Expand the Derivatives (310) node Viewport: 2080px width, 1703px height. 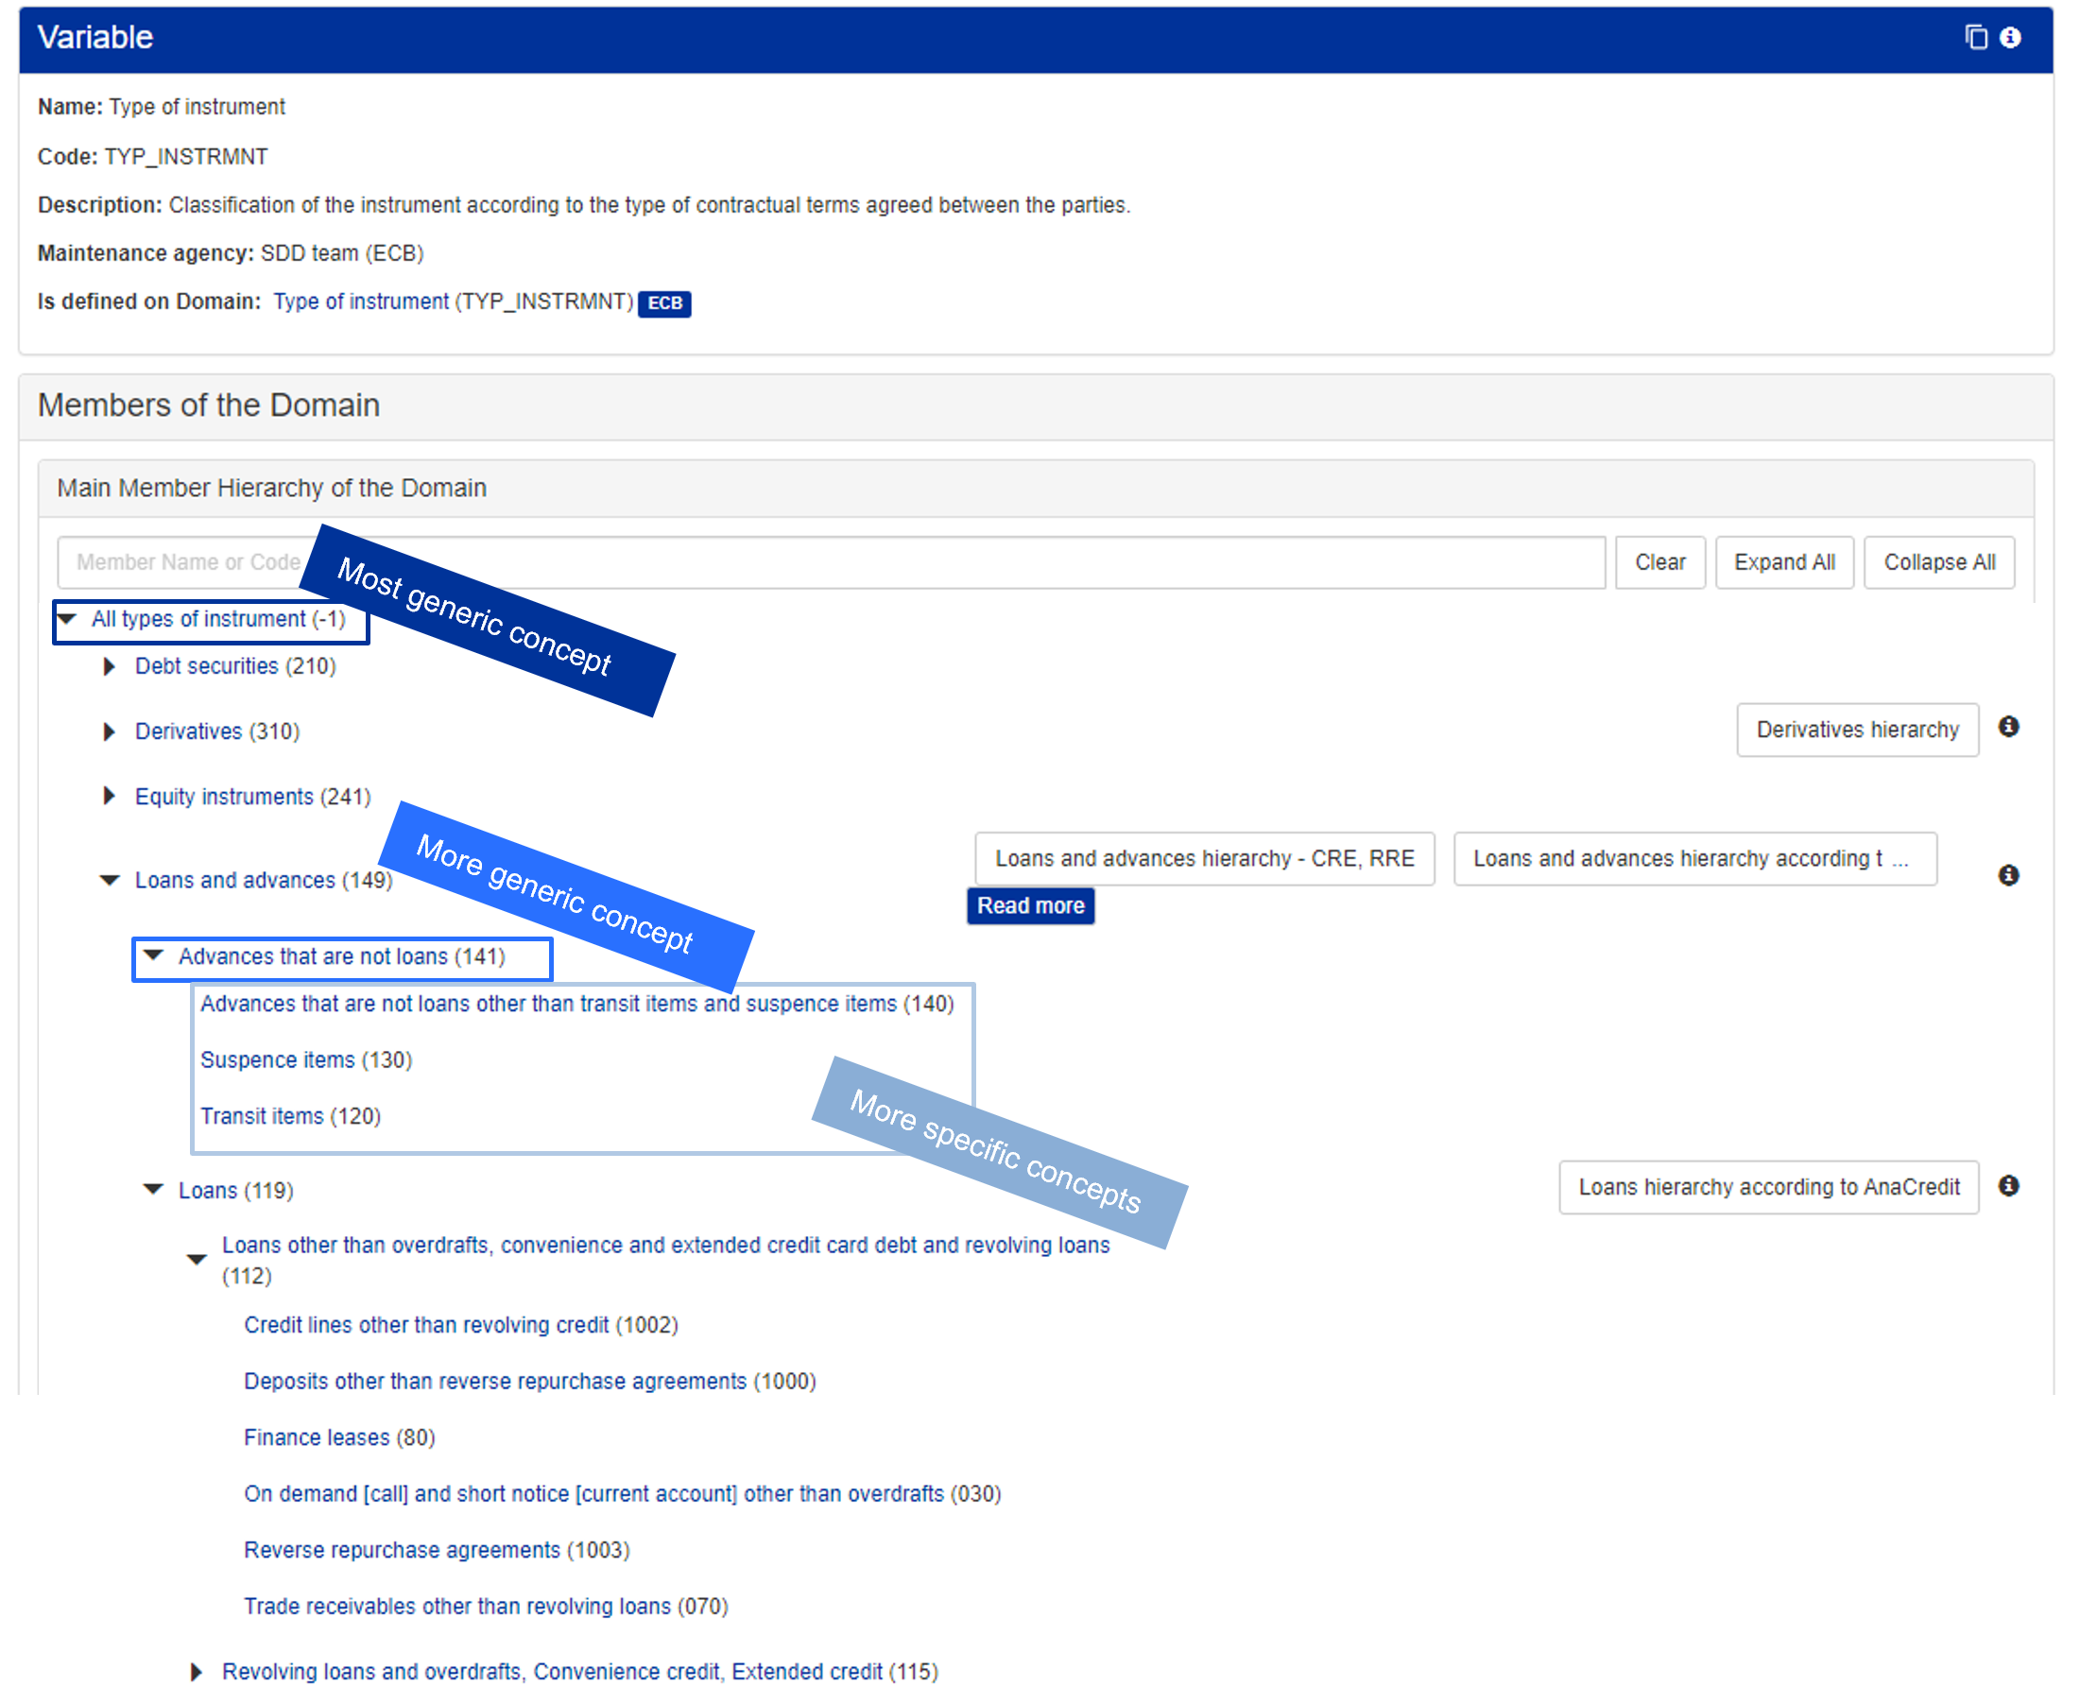pyautogui.click(x=109, y=731)
